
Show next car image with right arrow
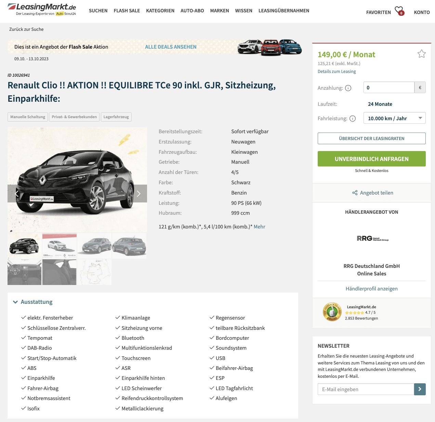click(139, 194)
